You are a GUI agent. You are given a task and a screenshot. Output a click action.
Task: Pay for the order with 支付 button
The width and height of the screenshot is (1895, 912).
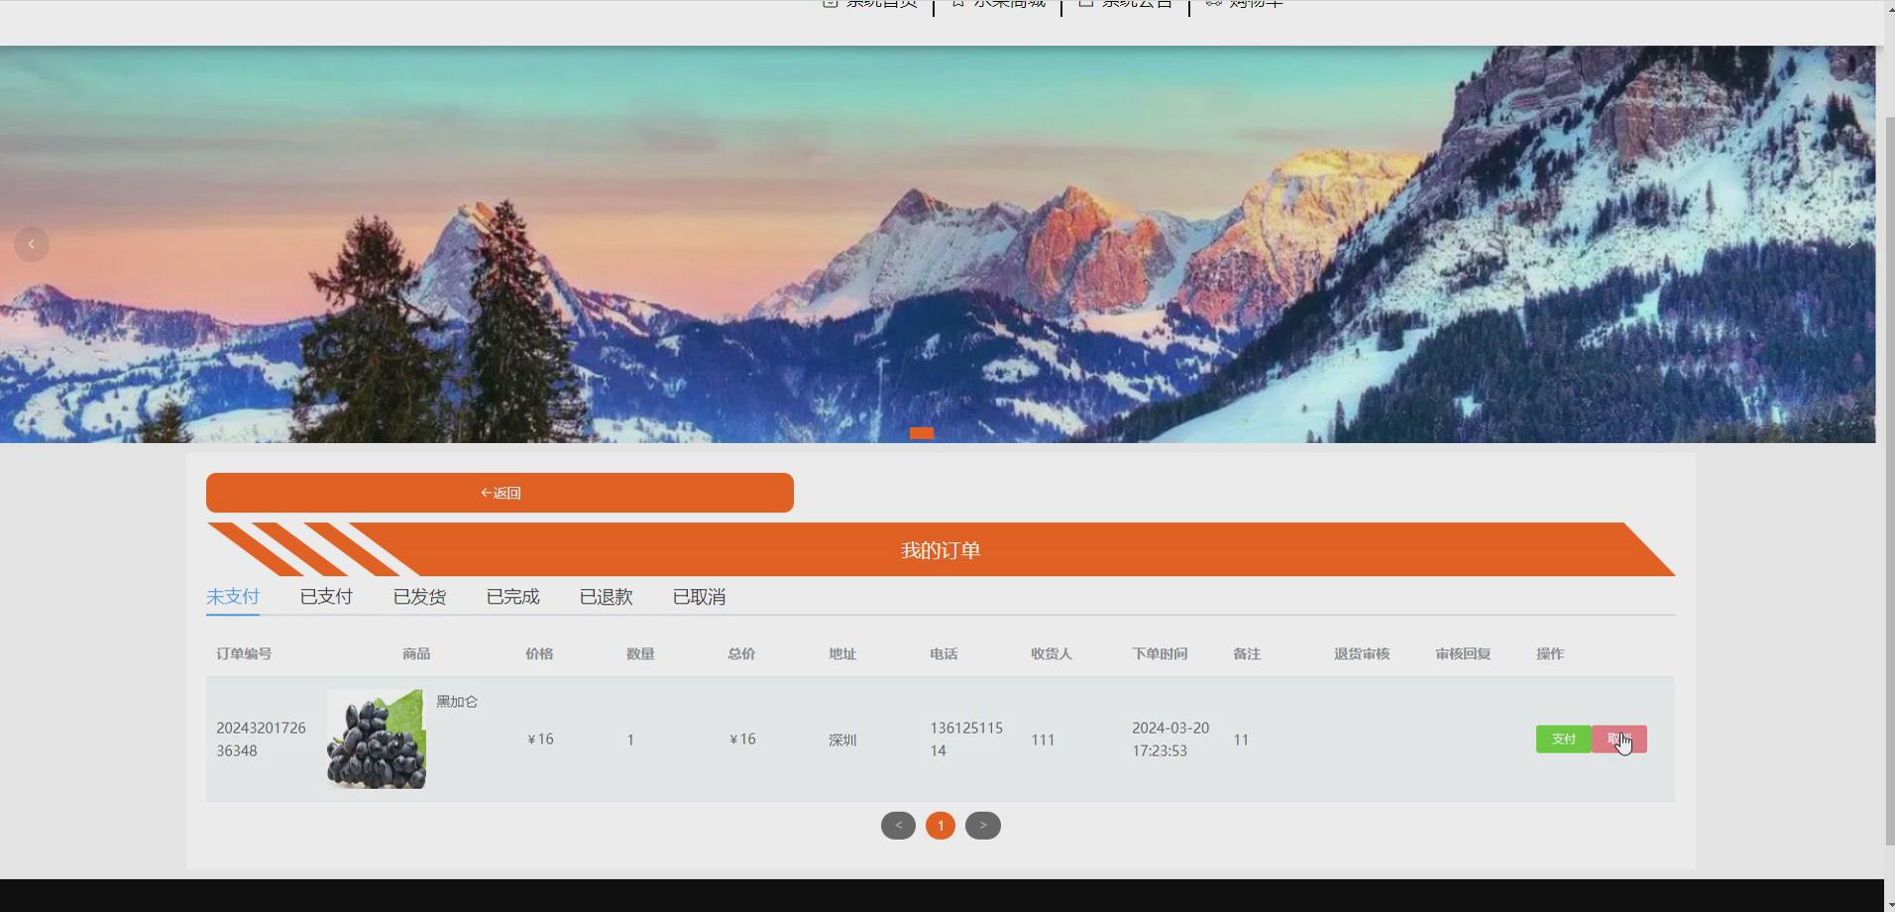pyautogui.click(x=1564, y=740)
